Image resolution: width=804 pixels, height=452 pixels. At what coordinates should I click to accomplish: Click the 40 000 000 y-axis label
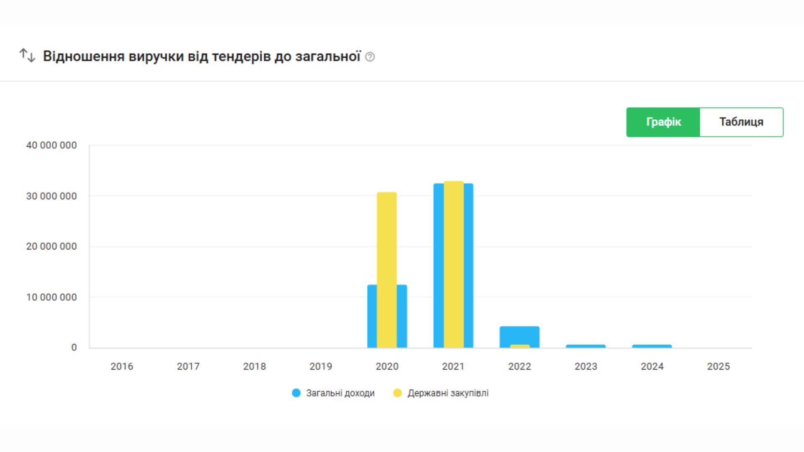click(52, 146)
